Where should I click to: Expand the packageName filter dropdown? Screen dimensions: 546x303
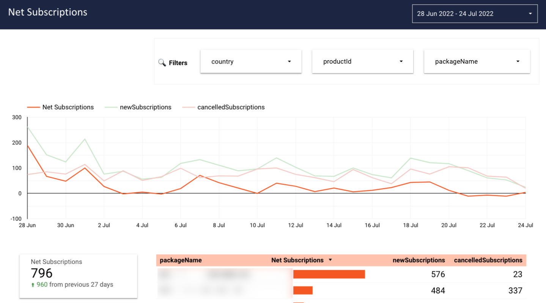click(x=477, y=61)
